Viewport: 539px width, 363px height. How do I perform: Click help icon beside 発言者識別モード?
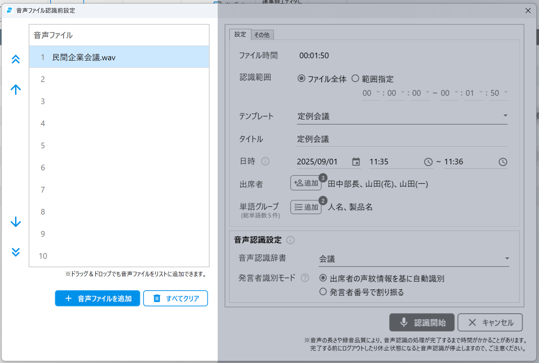[305, 278]
